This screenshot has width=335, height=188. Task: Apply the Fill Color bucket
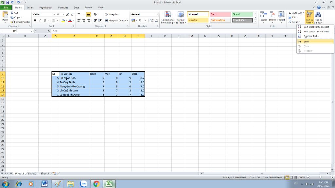pos(63,21)
